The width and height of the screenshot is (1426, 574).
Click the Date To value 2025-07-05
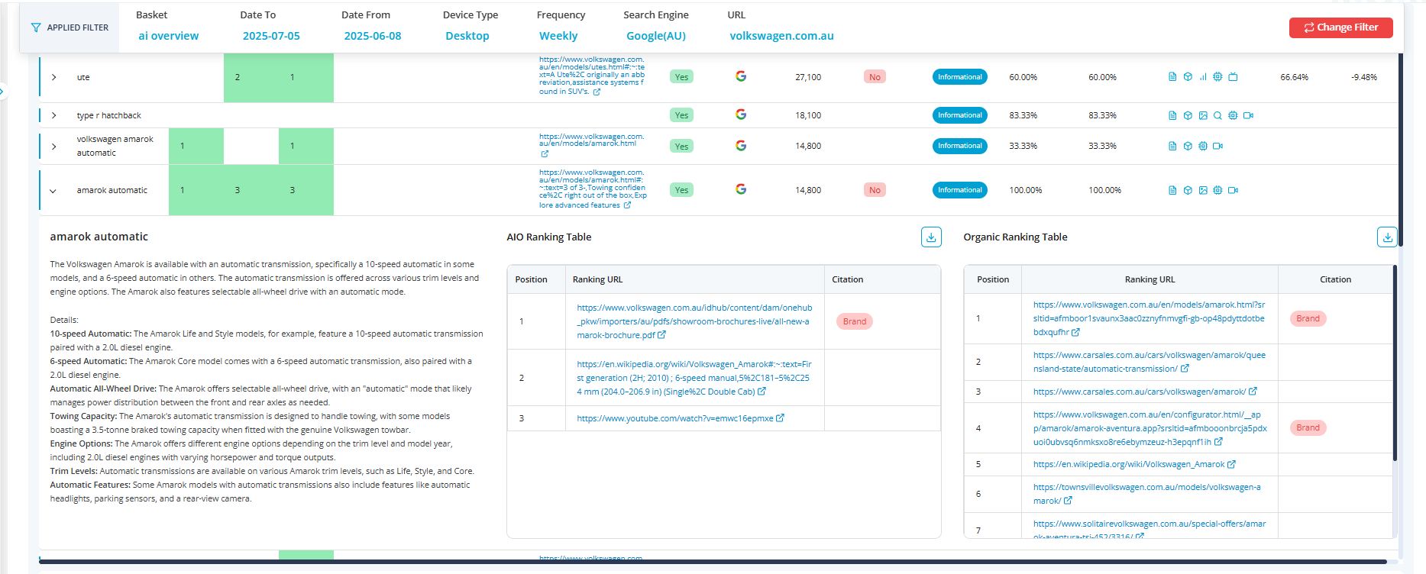coord(271,36)
